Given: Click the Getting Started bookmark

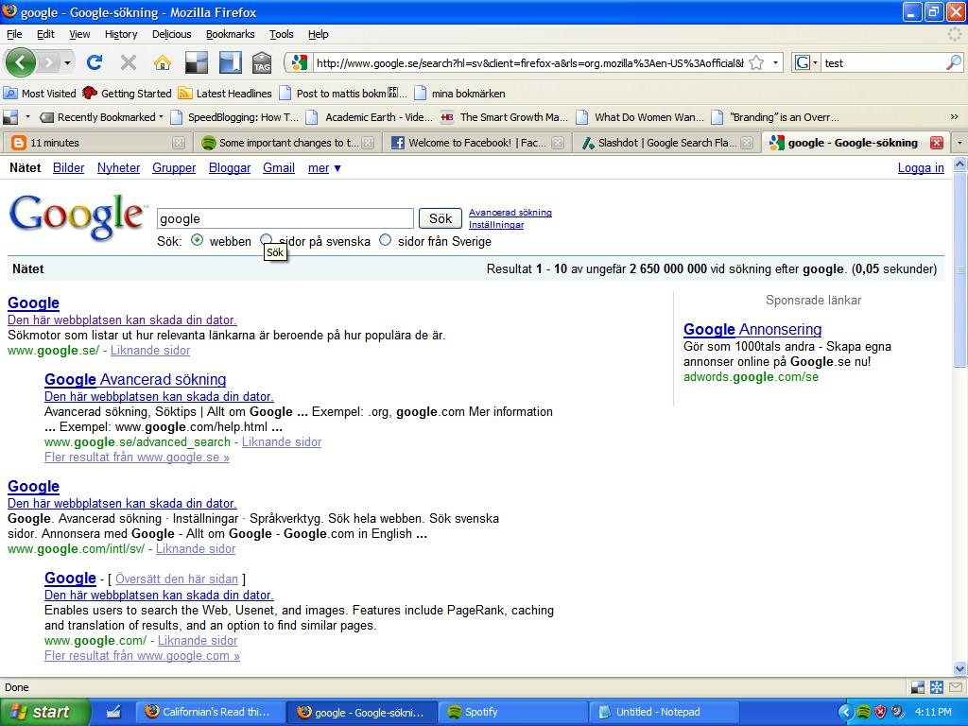Looking at the screenshot, I should (x=128, y=94).
